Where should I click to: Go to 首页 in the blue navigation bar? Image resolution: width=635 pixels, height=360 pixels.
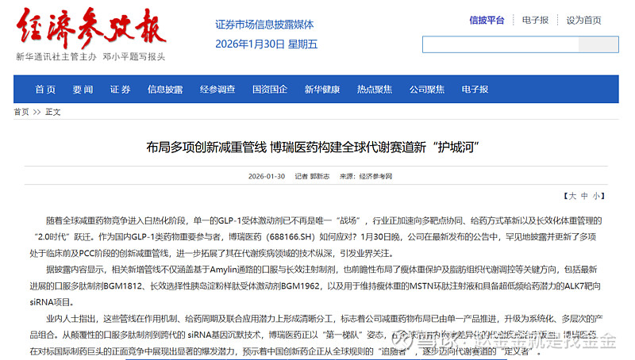(x=45, y=90)
